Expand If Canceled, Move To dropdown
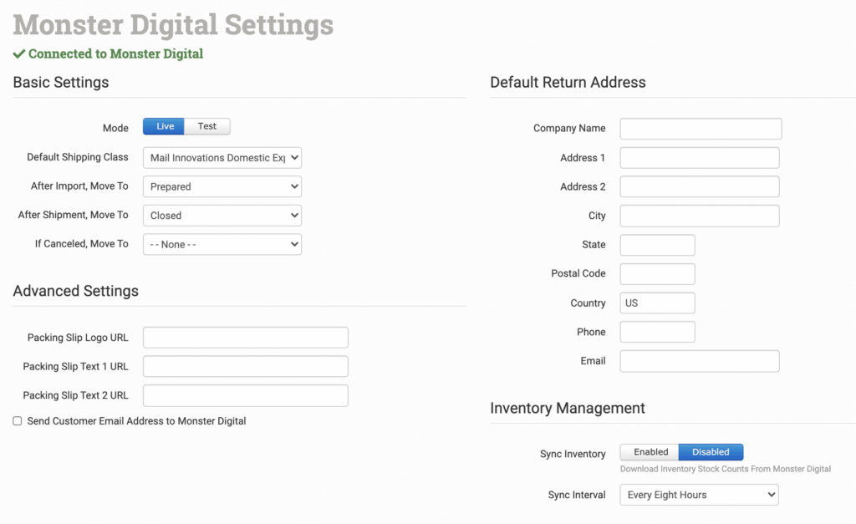 [222, 244]
